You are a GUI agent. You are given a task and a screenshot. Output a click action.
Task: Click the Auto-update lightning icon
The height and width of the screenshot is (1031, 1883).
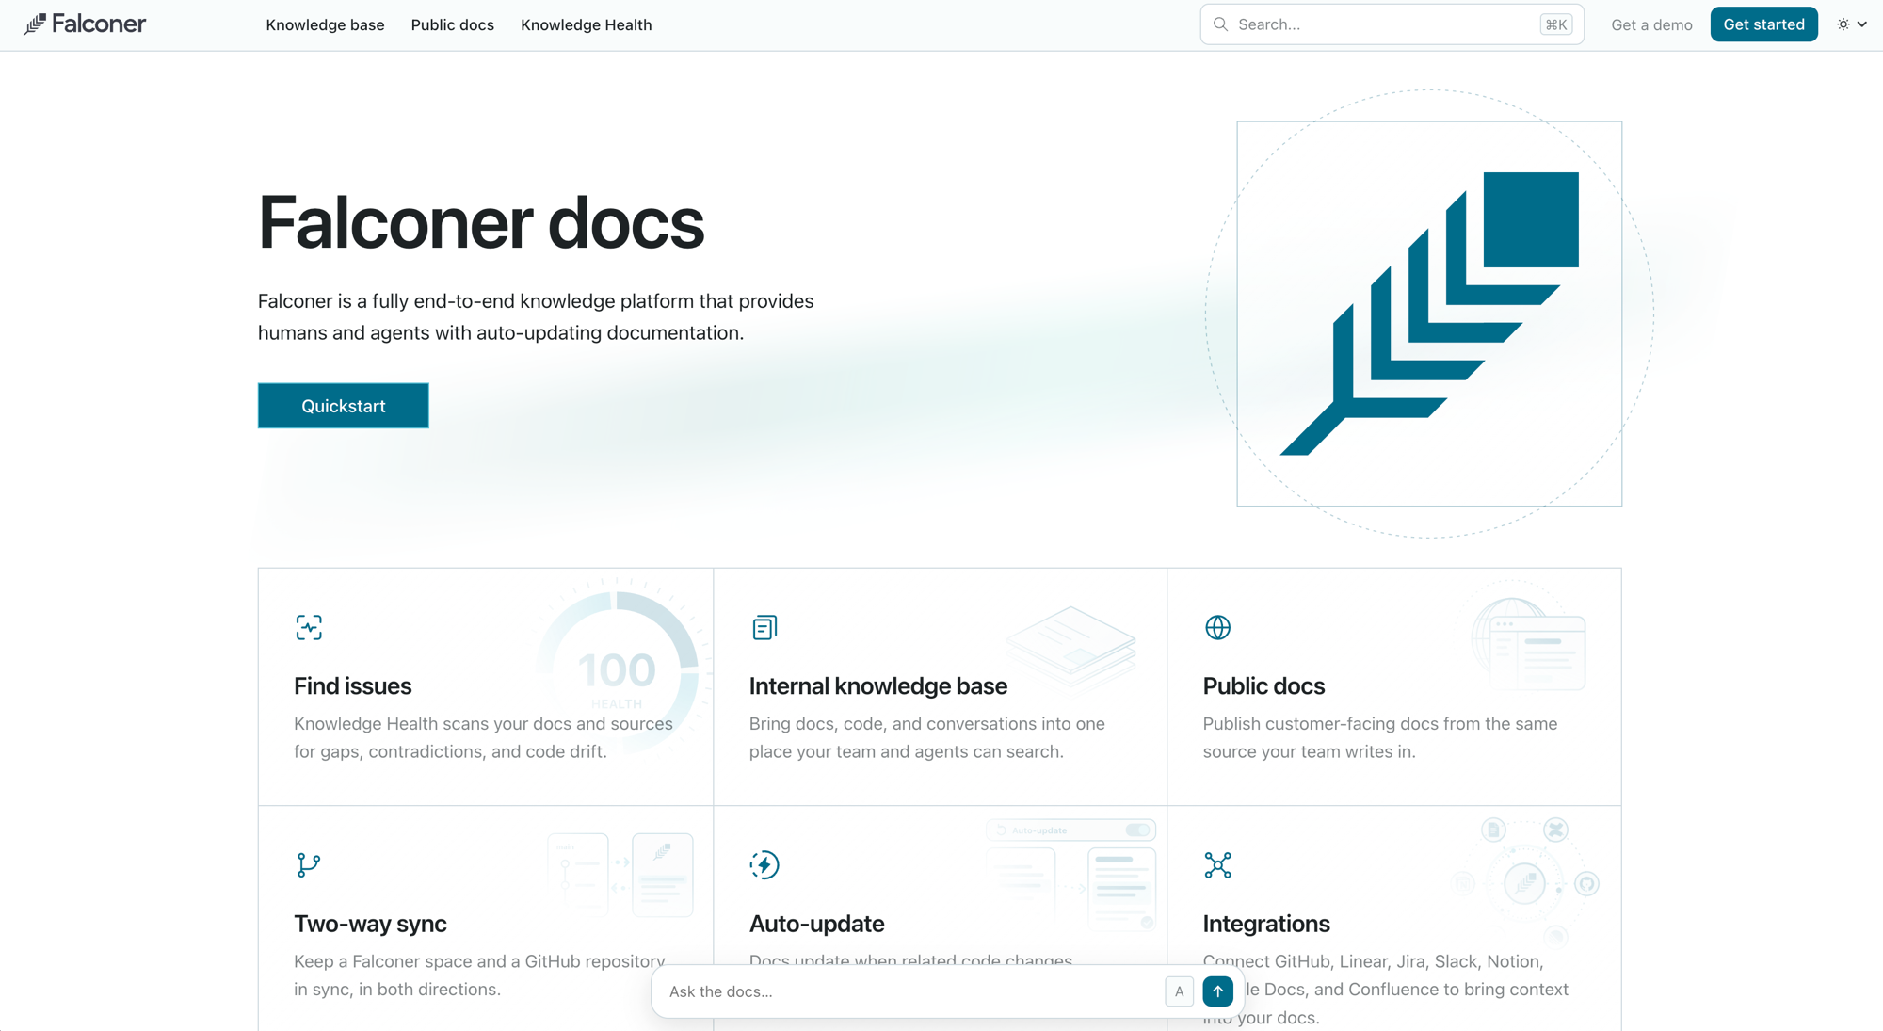pyautogui.click(x=764, y=864)
